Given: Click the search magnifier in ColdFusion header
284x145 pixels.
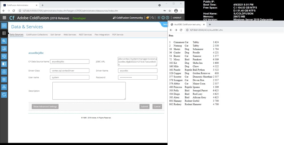Looking at the screenshot, I should pyautogui.click(x=153, y=18).
